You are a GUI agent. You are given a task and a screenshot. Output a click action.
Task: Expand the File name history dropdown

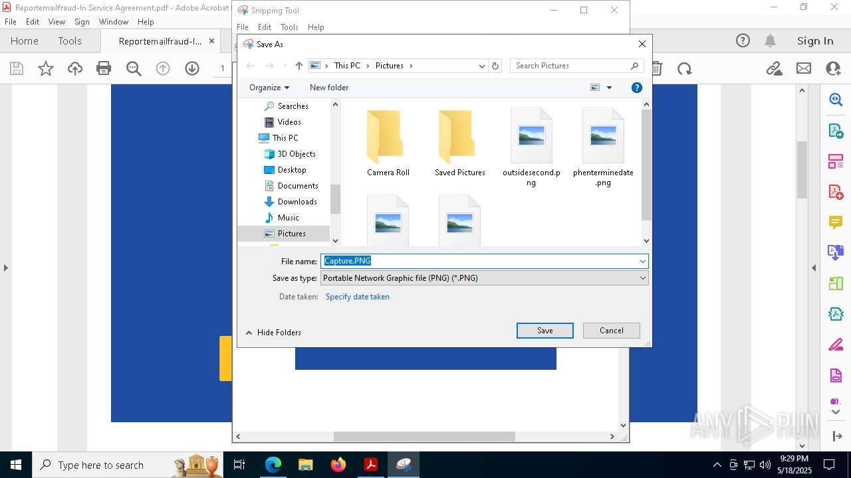pos(642,262)
